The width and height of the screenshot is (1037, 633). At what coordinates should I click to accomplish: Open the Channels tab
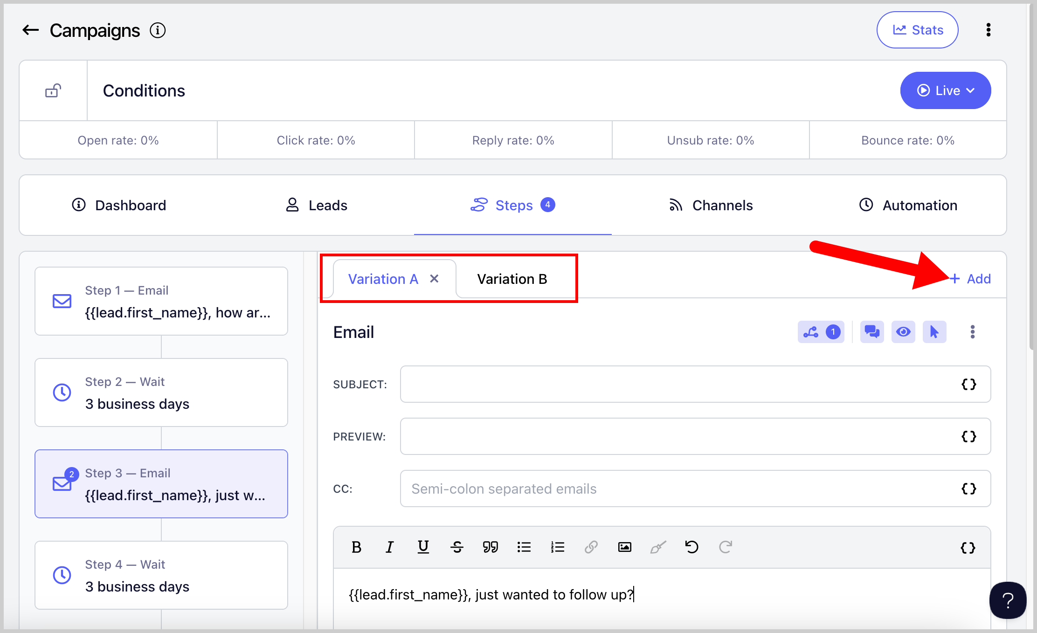click(711, 206)
